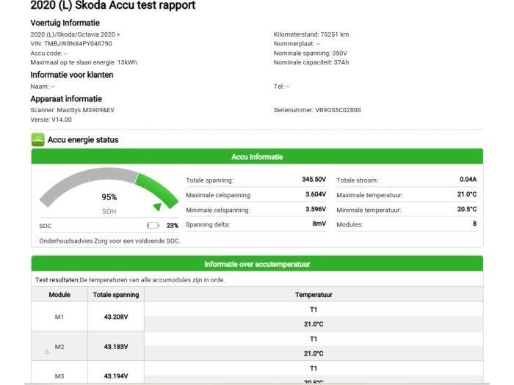Select Informatie over accutemperatuur header
This screenshot has width=514, height=385.
point(257,264)
